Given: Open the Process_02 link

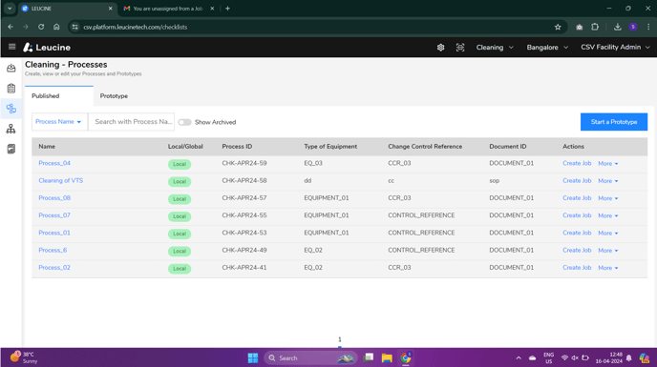Looking at the screenshot, I should pos(54,268).
